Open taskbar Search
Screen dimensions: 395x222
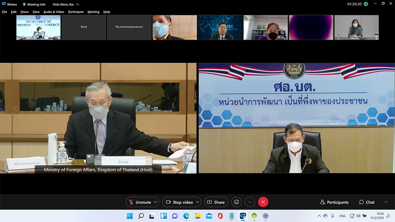coord(141,216)
